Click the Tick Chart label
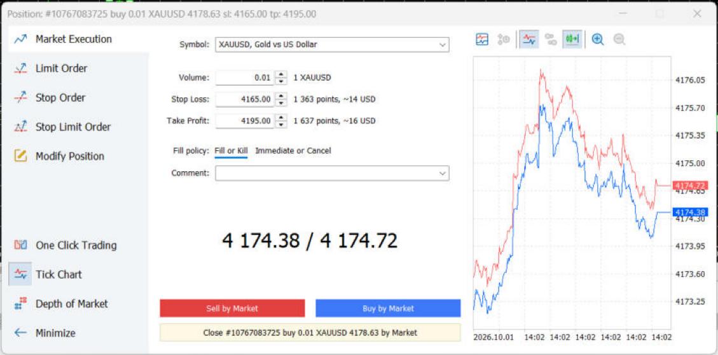Image resolution: width=718 pixels, height=355 pixels. 59,274
